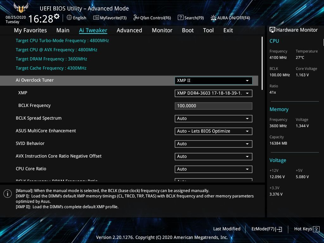Toggle AURA ON/OFF light icon
Image resolution: width=324 pixels, height=243 pixels.
[213, 18]
